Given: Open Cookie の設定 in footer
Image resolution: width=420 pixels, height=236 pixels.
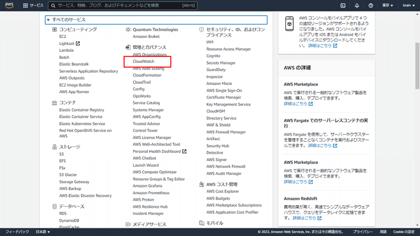Looking at the screenshot, I should point(404,232).
